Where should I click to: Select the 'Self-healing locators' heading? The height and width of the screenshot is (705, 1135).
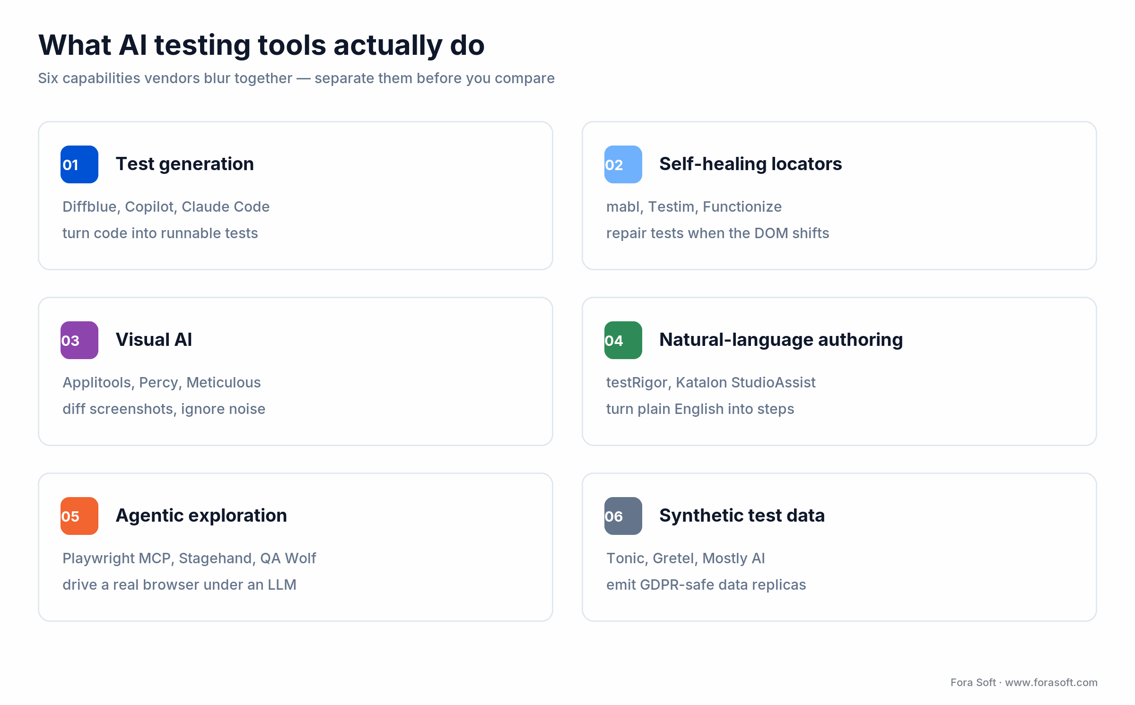click(751, 164)
